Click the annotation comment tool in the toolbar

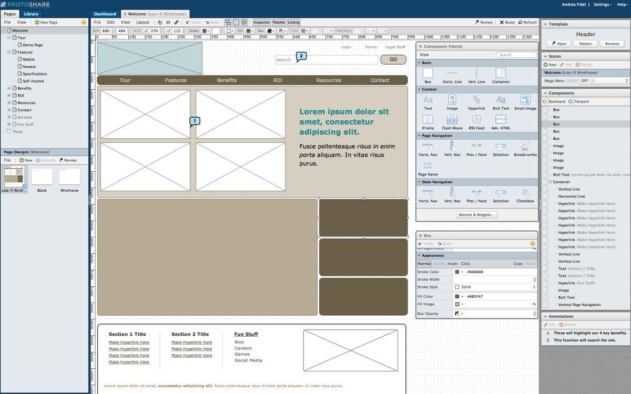pyautogui.click(x=168, y=23)
